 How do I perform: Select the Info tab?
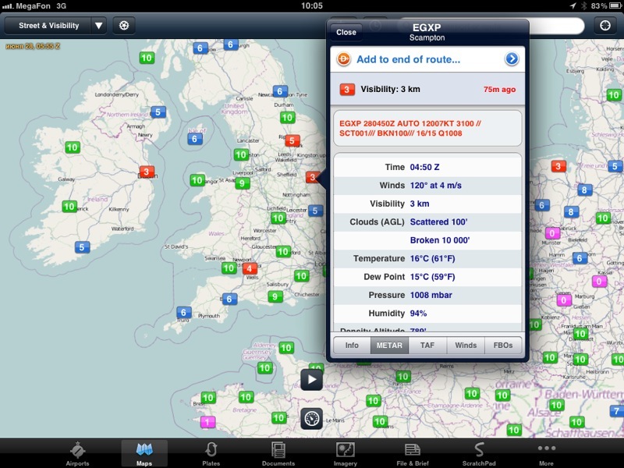click(352, 345)
